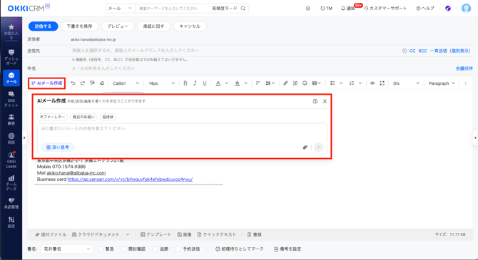
Task: Click 添付ファイル attach file option
Action: [51, 234]
